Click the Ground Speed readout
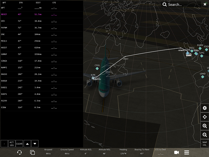 (67, 152)
